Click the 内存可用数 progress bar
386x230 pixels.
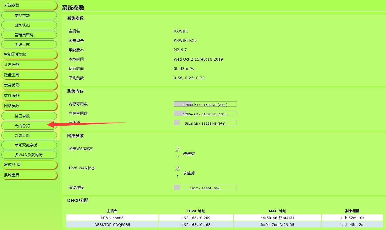click(205, 104)
